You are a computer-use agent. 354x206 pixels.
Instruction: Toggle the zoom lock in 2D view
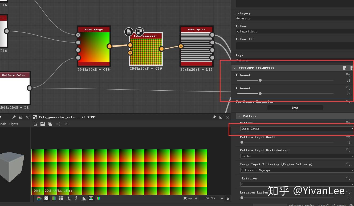tap(227, 198)
